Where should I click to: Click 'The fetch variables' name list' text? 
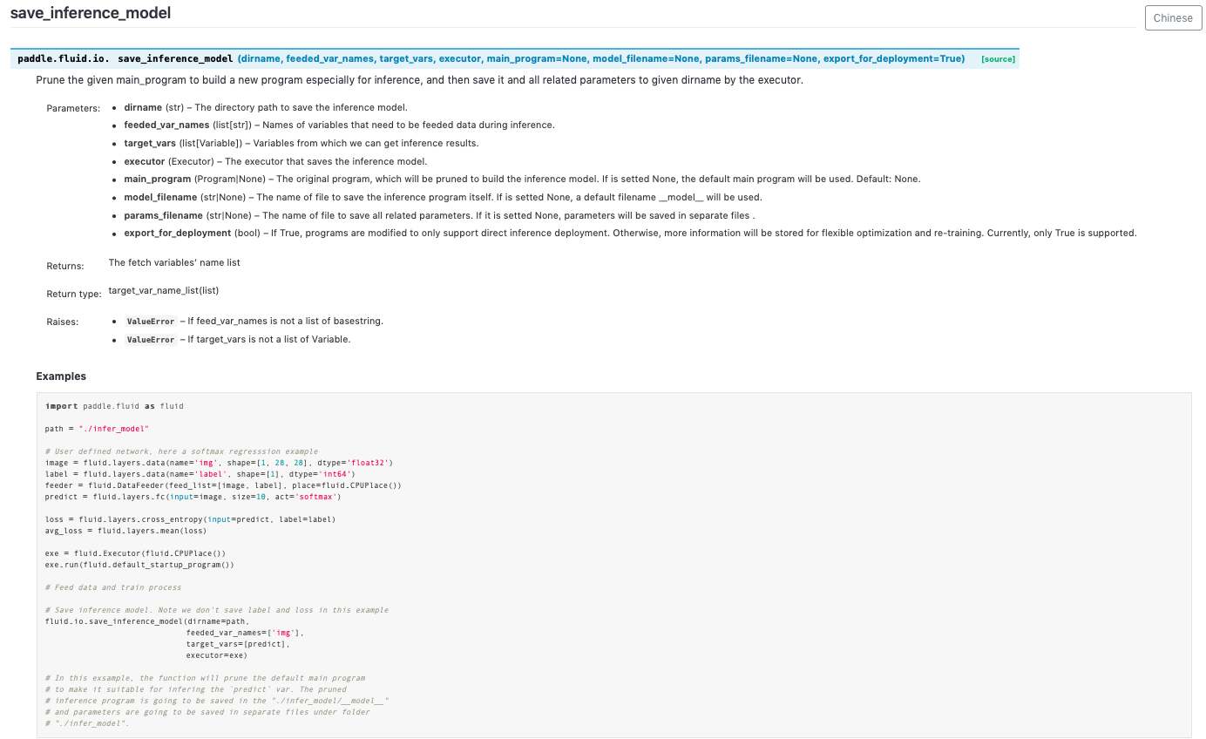click(x=174, y=262)
